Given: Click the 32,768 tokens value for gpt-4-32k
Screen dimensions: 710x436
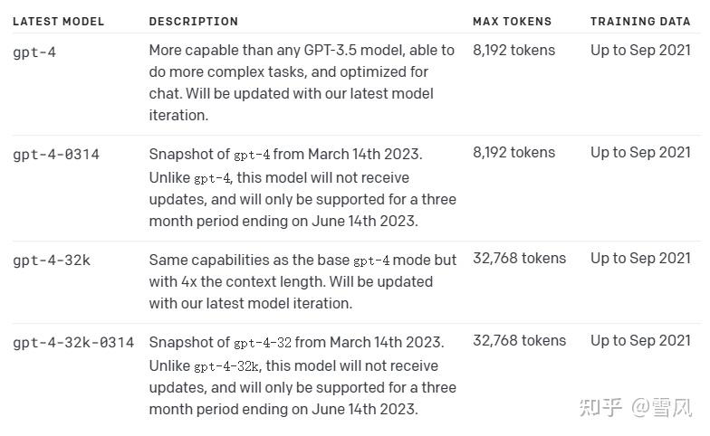Looking at the screenshot, I should 519,259.
